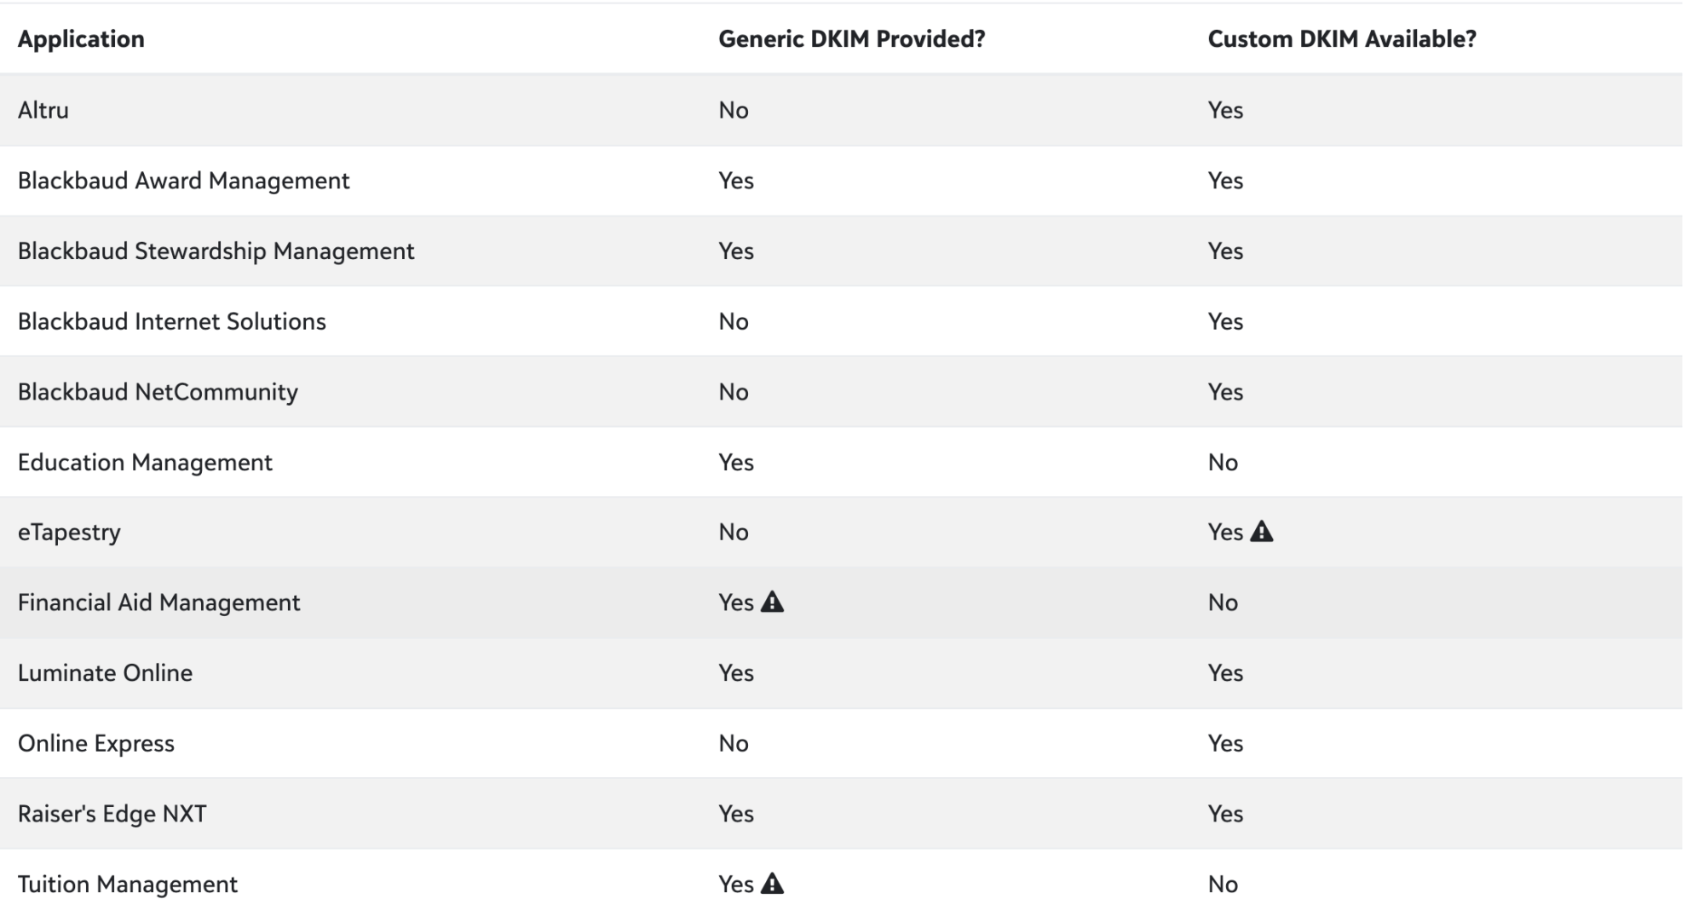
Task: Select Blackbaud Internet Solutions text
Action: (x=171, y=321)
